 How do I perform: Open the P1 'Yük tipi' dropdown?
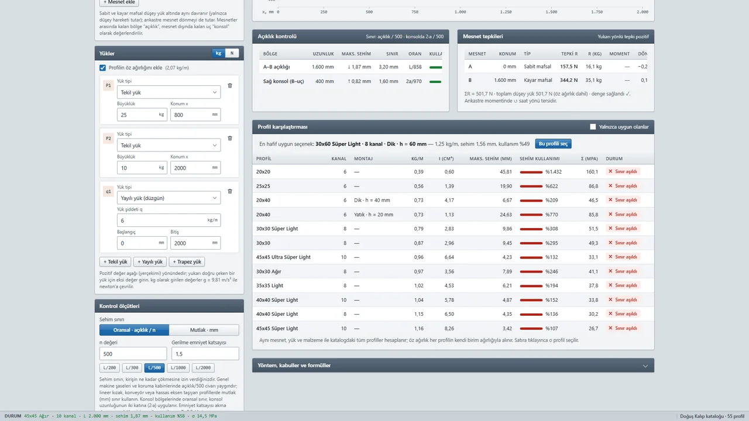[169, 92]
